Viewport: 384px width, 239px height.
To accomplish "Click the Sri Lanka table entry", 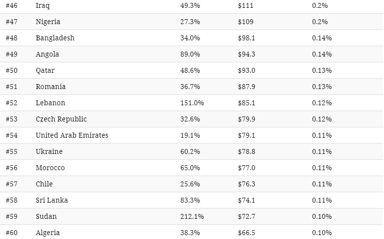I will (x=52, y=200).
